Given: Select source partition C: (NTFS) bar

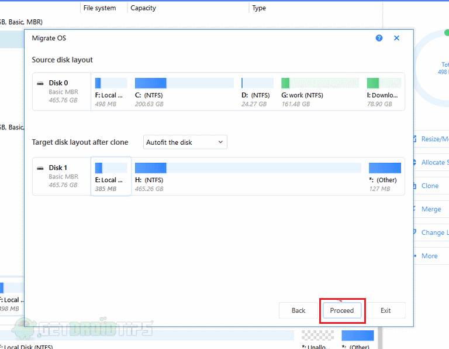Looking at the screenshot, I should tap(184, 83).
